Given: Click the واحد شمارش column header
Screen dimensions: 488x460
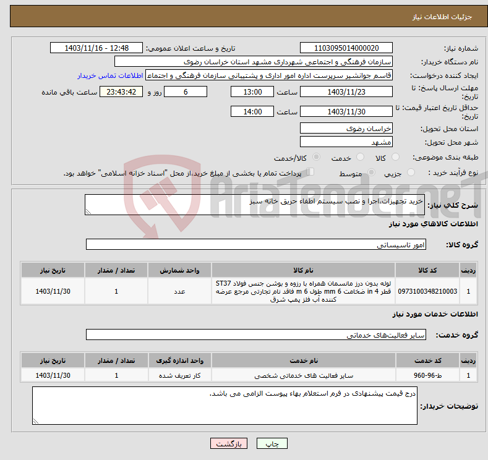Looking at the screenshot, I should [179, 270].
